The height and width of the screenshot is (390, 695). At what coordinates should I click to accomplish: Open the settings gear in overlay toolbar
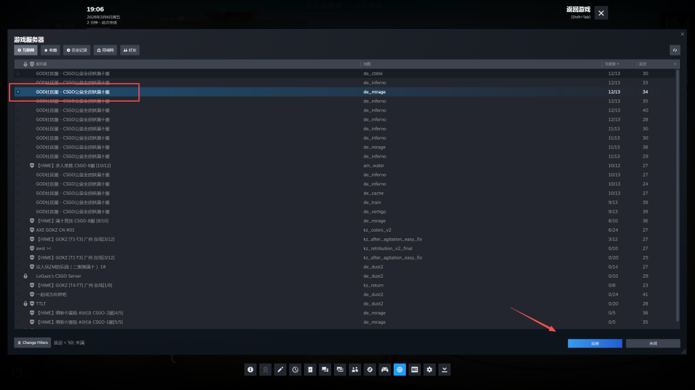click(430, 370)
